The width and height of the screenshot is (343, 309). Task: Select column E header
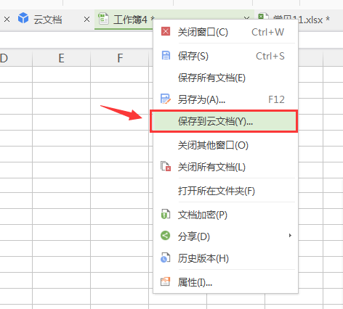click(61, 58)
